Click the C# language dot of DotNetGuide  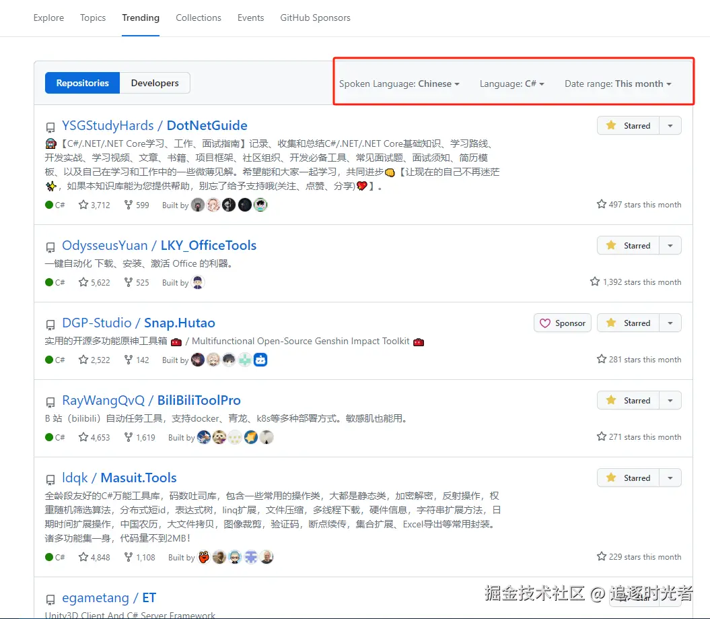coord(49,205)
